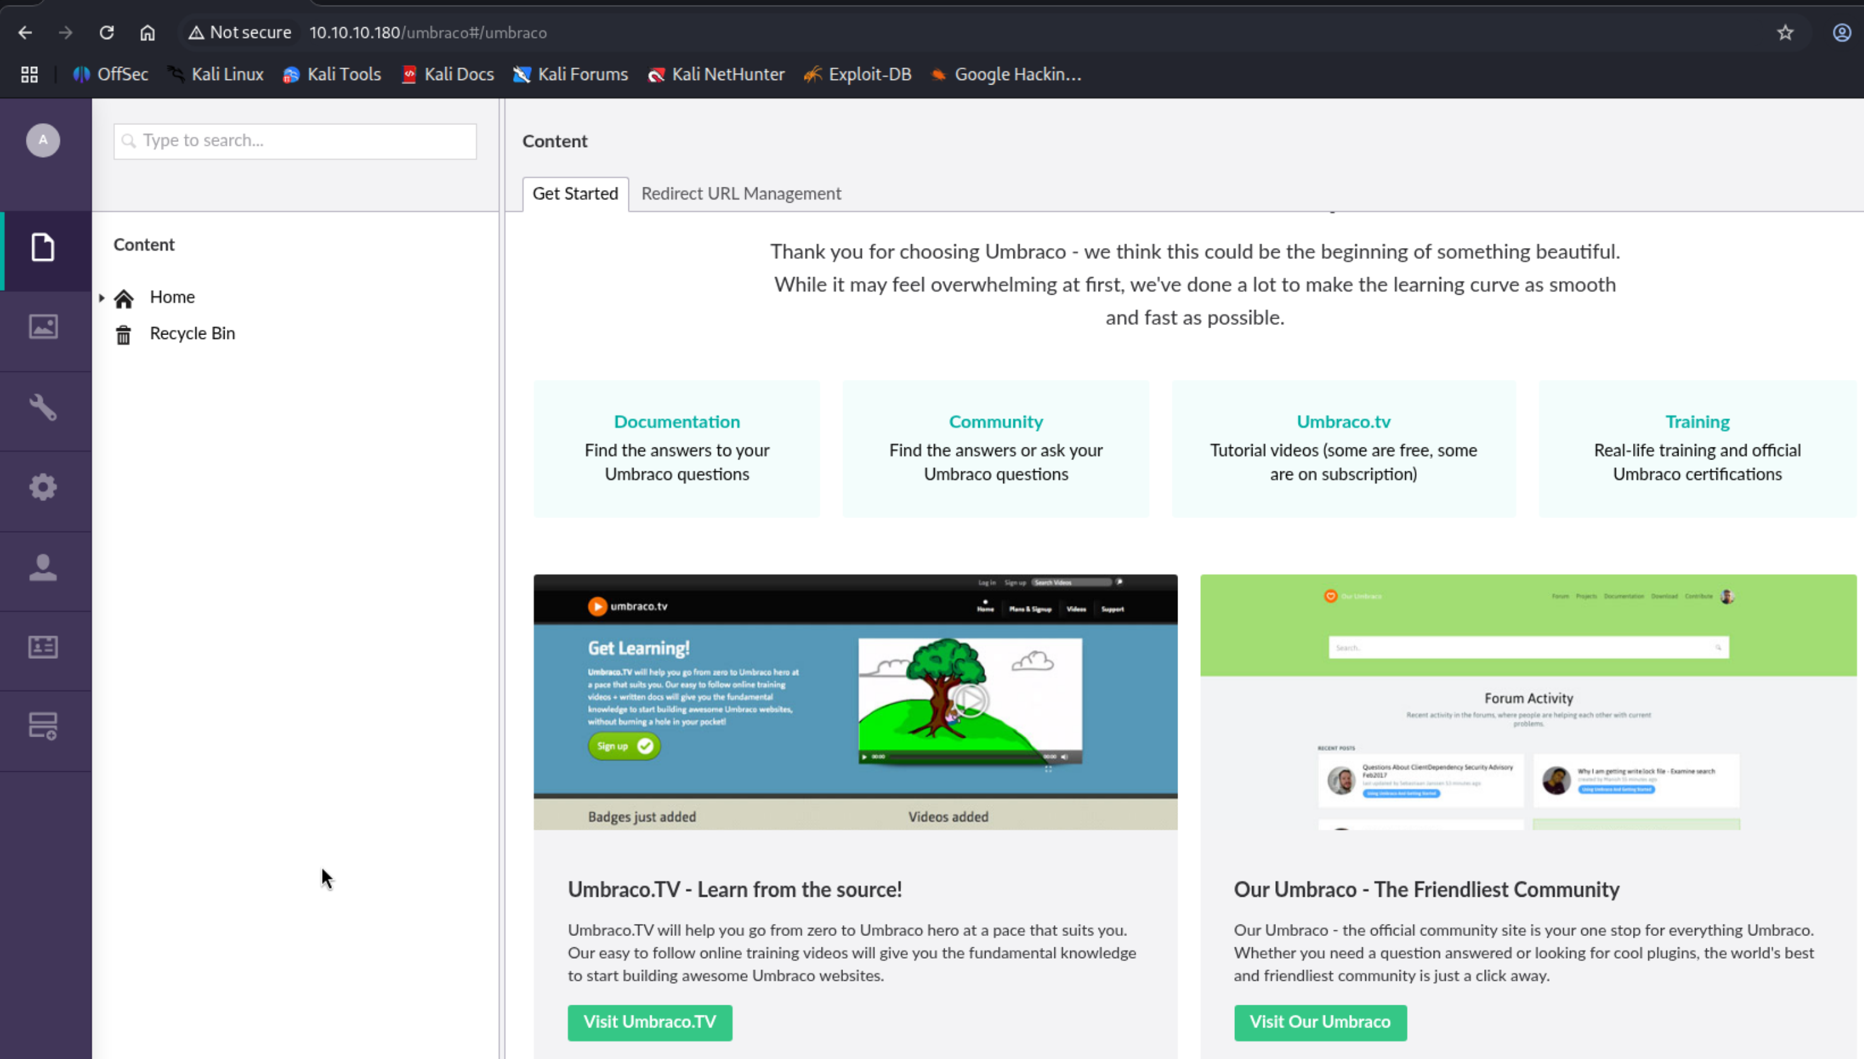Click the Not secure warning indicator
Screen dimensions: 1864x1059
pos(240,33)
